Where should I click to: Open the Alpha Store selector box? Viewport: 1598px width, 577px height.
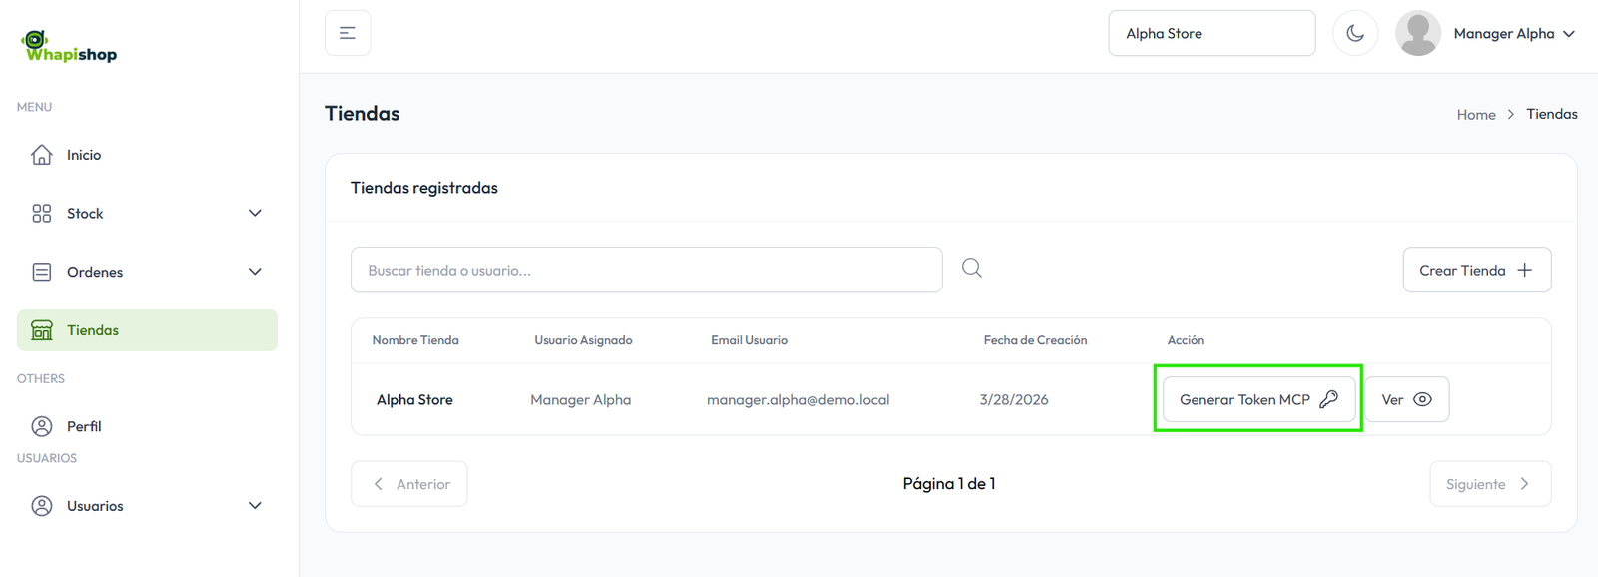click(x=1210, y=33)
